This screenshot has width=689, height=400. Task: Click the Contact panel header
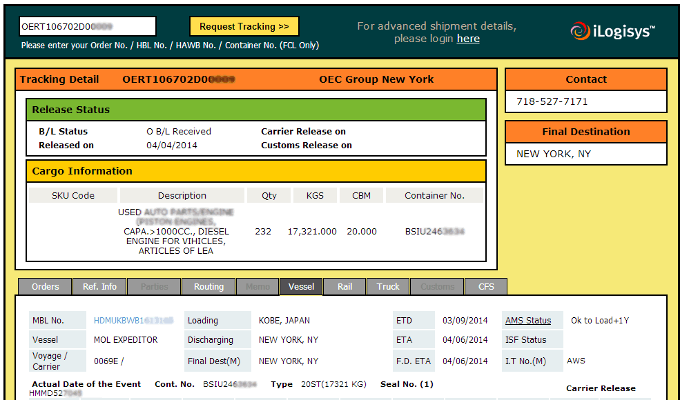[x=586, y=79]
